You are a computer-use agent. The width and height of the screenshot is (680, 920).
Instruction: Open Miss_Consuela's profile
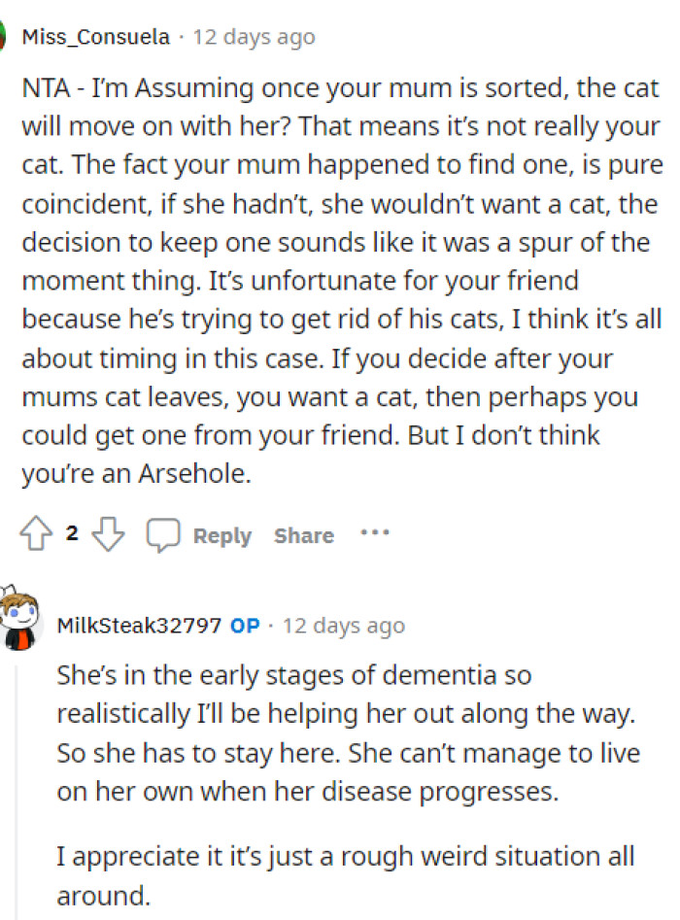pyautogui.click(x=94, y=36)
